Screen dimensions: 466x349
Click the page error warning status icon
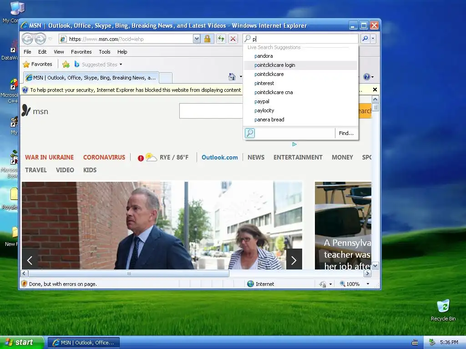coord(25,284)
